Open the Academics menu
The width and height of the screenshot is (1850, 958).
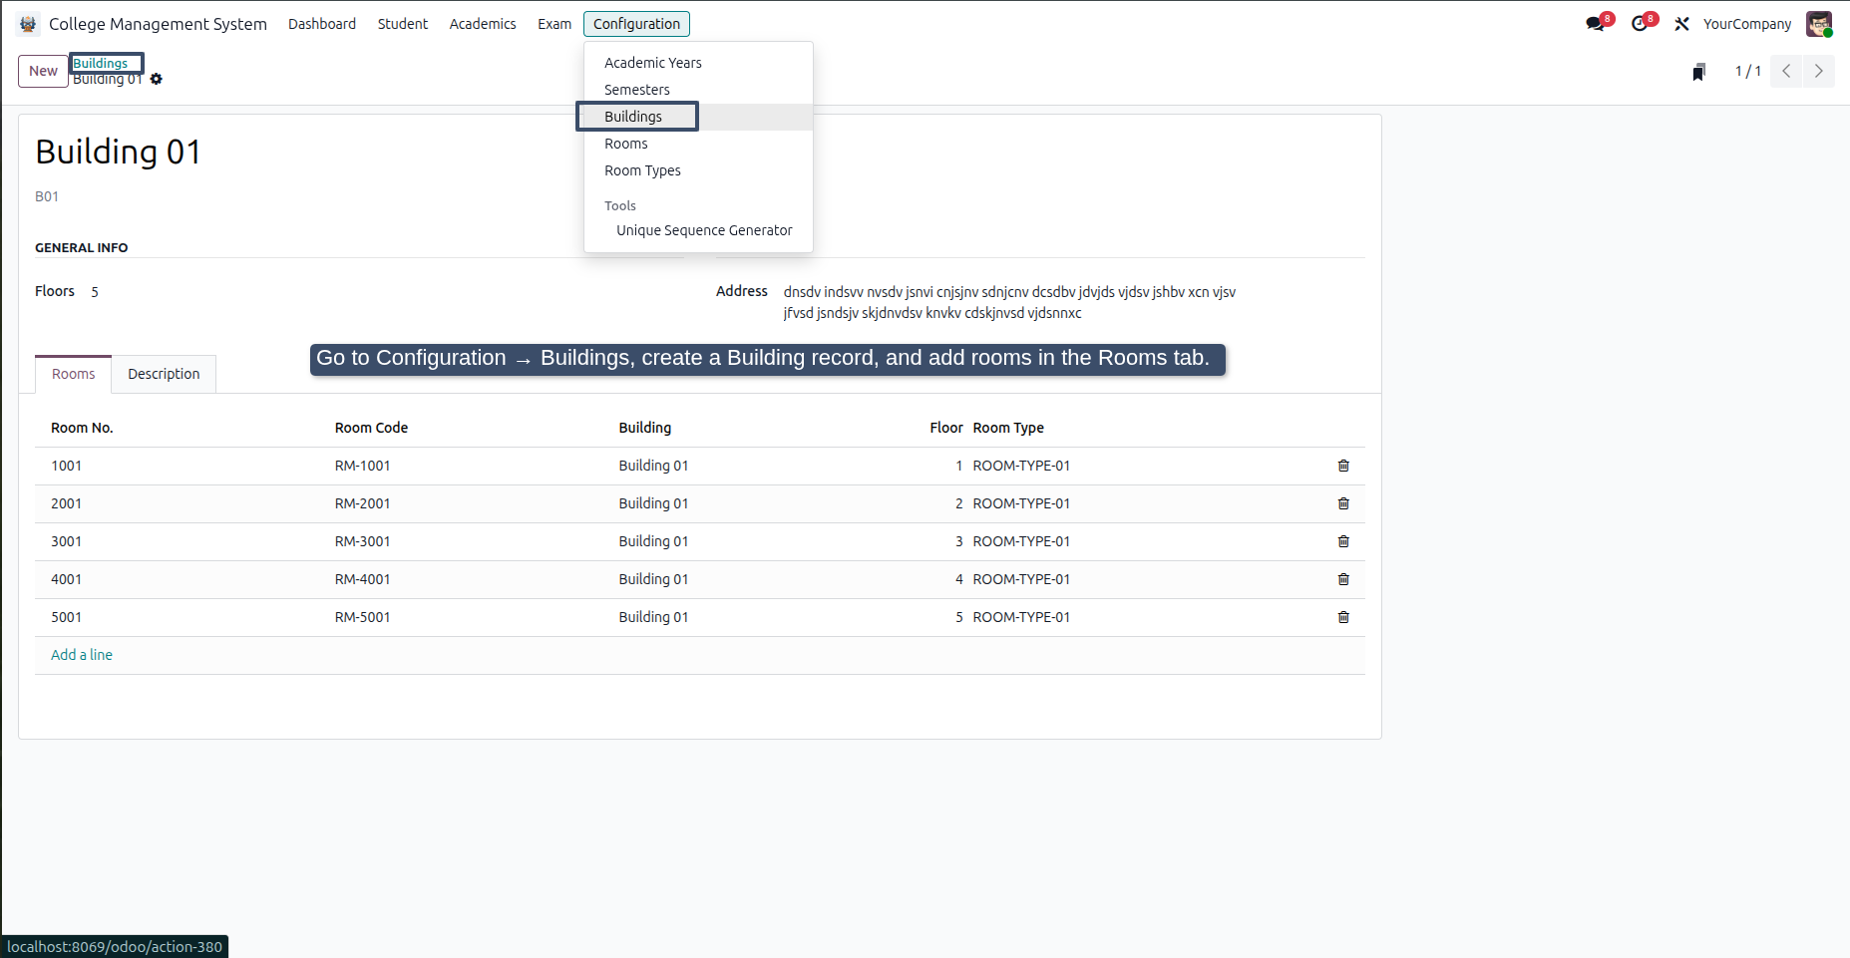[x=483, y=24]
